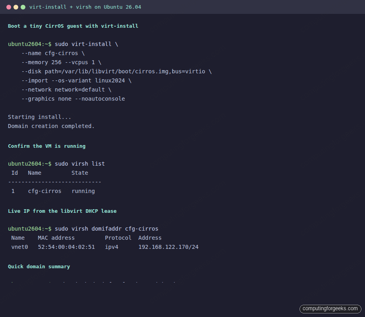Click the 'ipv4' protocol value

pyautogui.click(x=111, y=247)
